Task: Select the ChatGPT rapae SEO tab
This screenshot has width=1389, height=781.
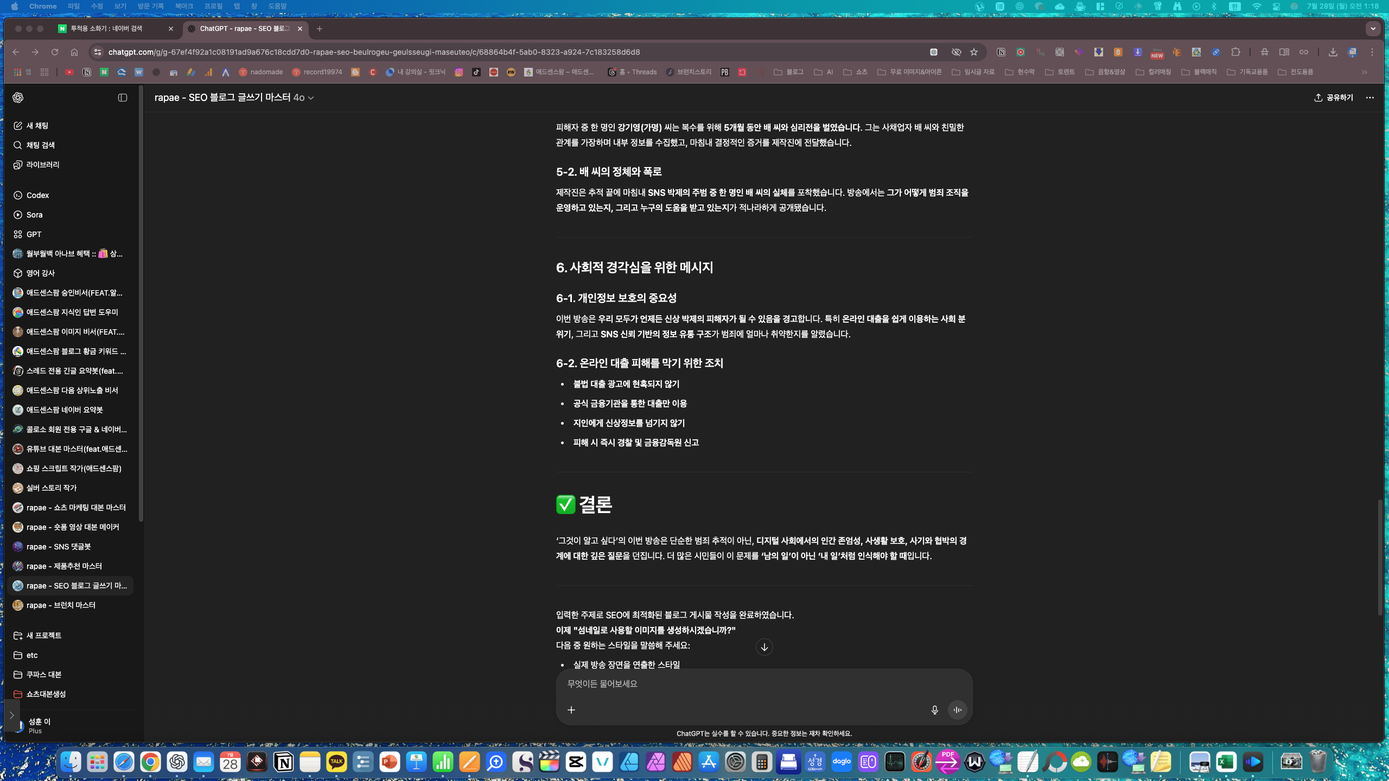Action: coord(245,29)
